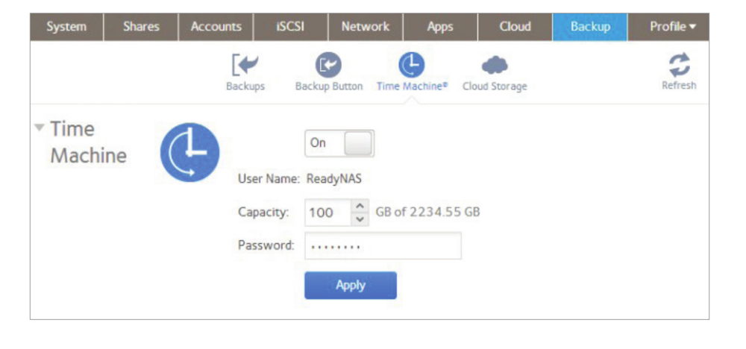Viewport: 746px width, 349px height.
Task: Open the Accounts tab
Action: tap(216, 26)
